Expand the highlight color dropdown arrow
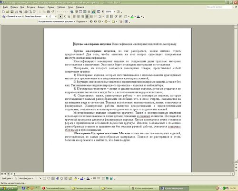 [x=135, y=17]
